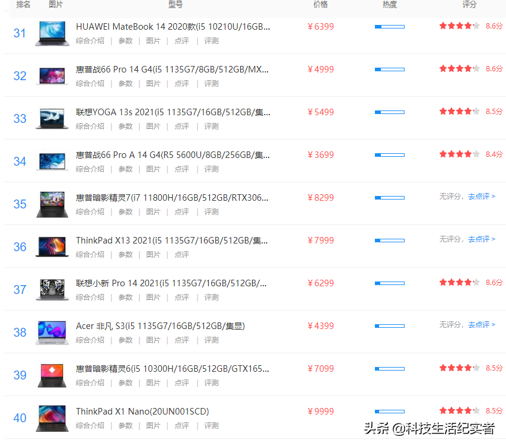Open ThinkPad X13 2021 model title

pos(171,241)
